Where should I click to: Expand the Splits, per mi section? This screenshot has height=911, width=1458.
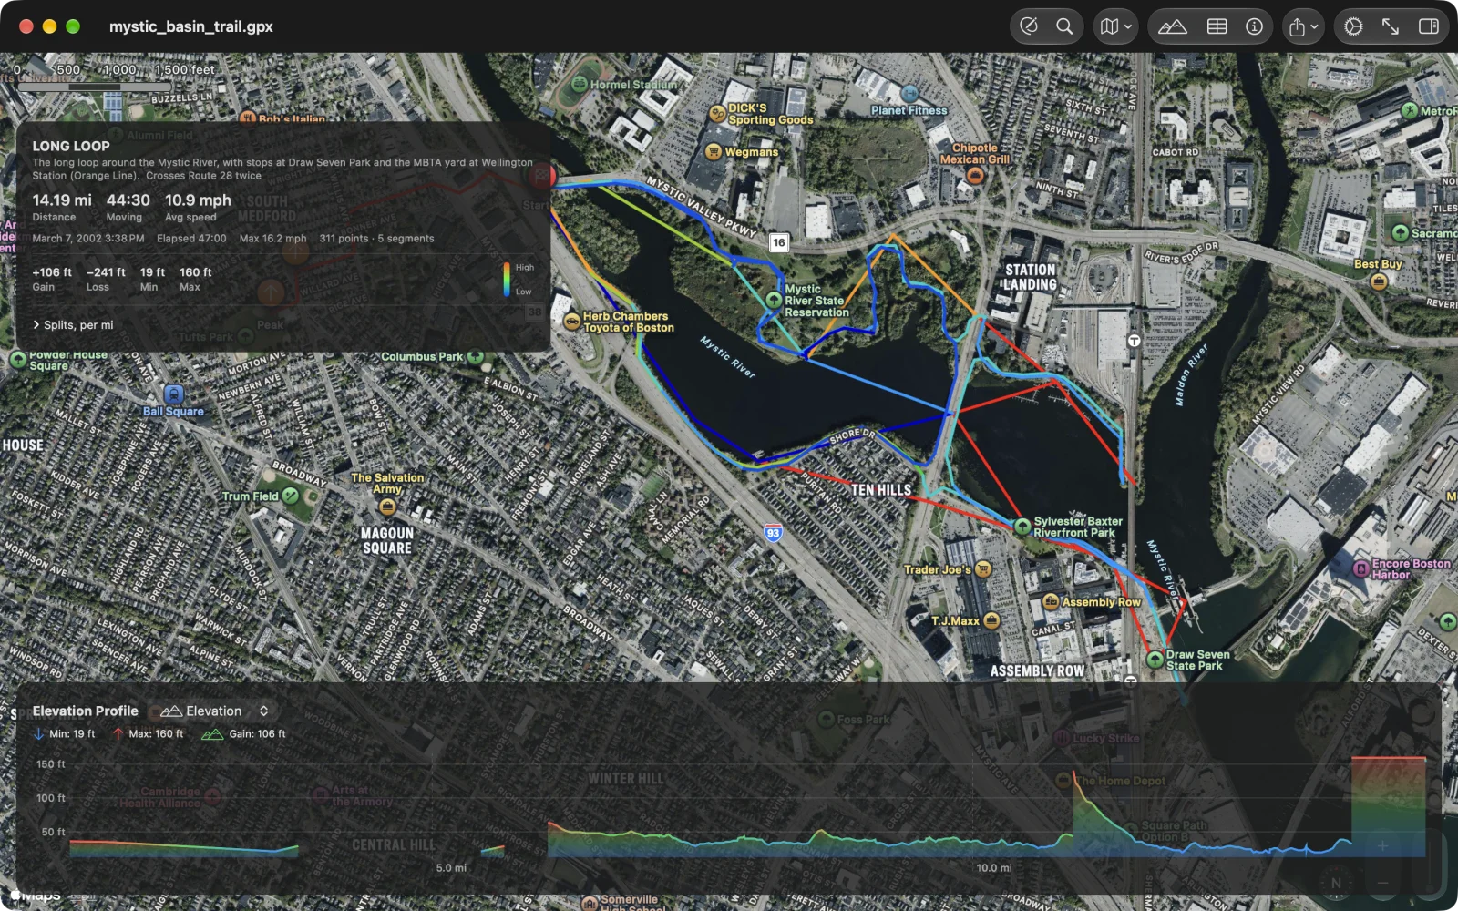tap(74, 325)
